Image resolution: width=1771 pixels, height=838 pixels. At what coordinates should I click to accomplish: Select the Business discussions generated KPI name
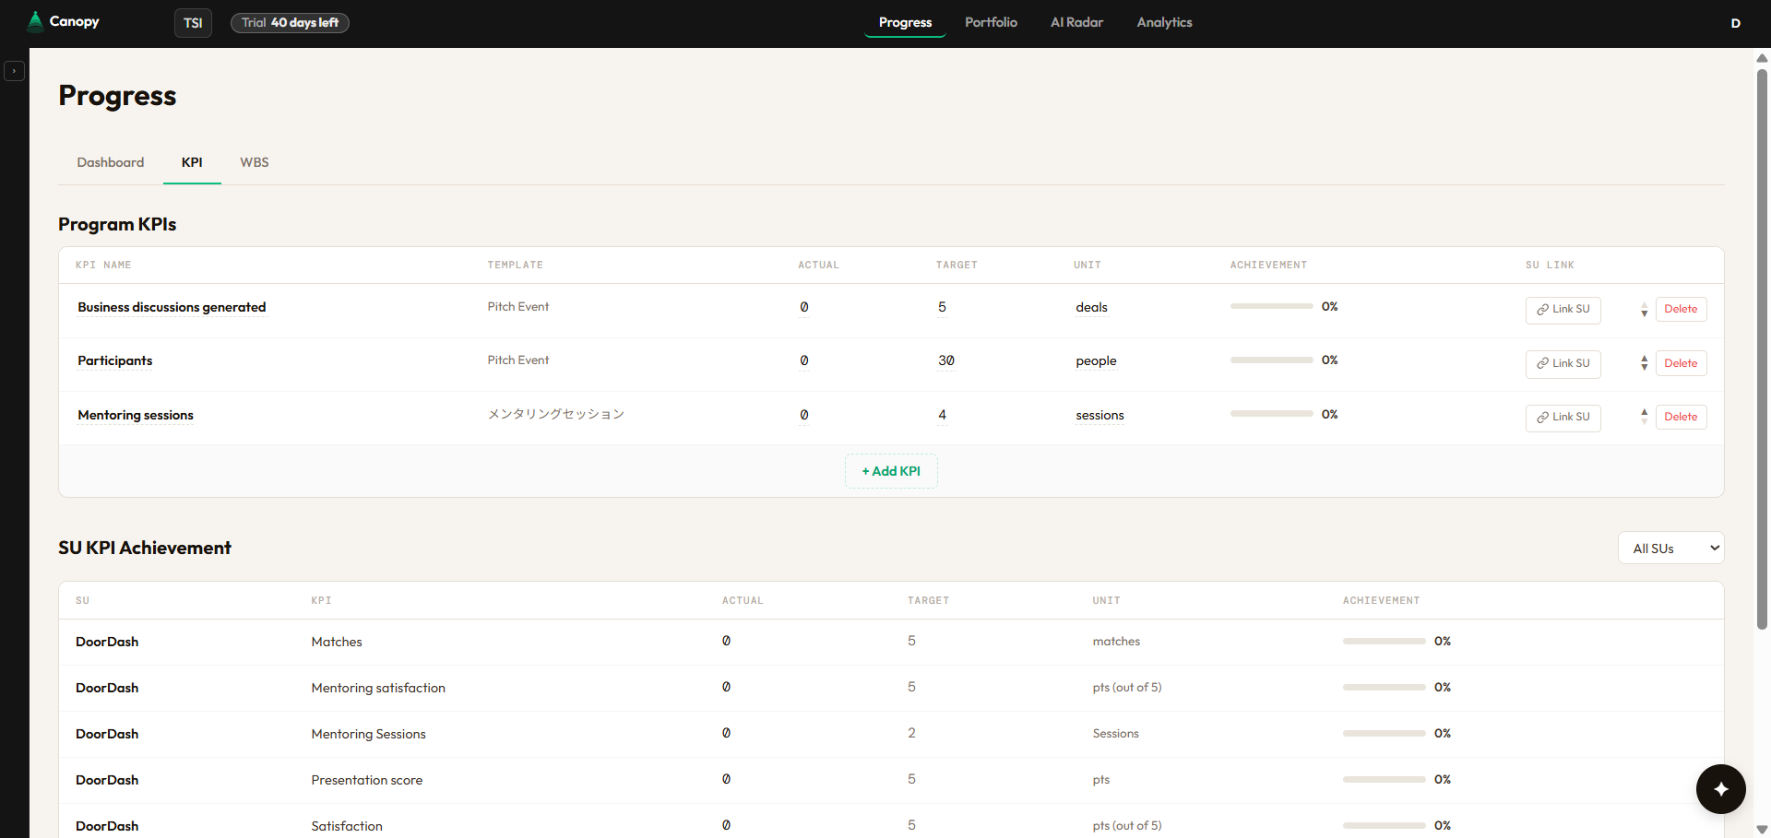tap(172, 308)
